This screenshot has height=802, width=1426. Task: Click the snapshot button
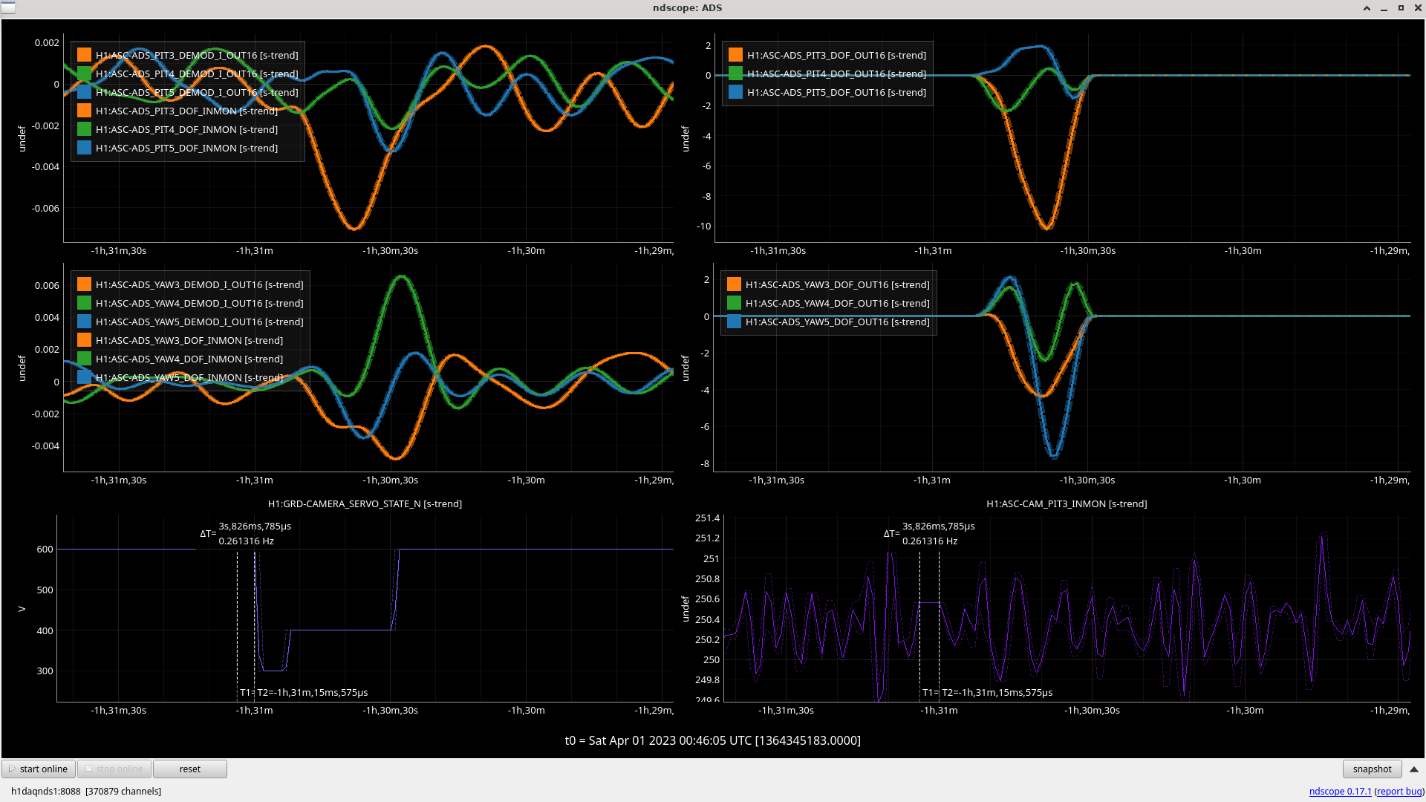(x=1372, y=769)
